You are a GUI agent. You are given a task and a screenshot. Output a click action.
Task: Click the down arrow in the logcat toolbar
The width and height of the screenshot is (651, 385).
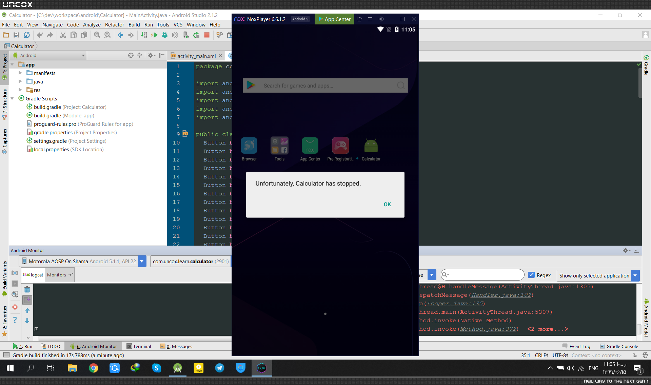click(27, 321)
